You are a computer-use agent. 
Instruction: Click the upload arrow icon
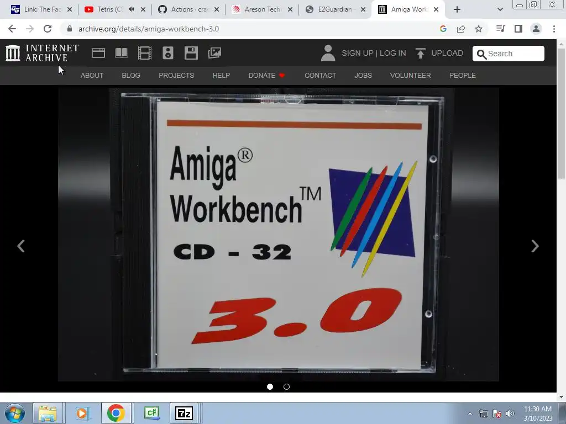coord(420,53)
